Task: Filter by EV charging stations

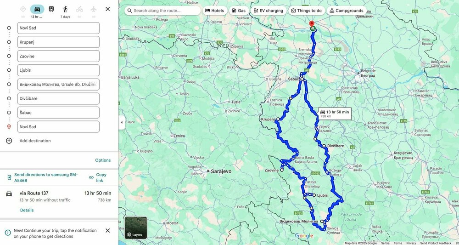Action: (269, 11)
